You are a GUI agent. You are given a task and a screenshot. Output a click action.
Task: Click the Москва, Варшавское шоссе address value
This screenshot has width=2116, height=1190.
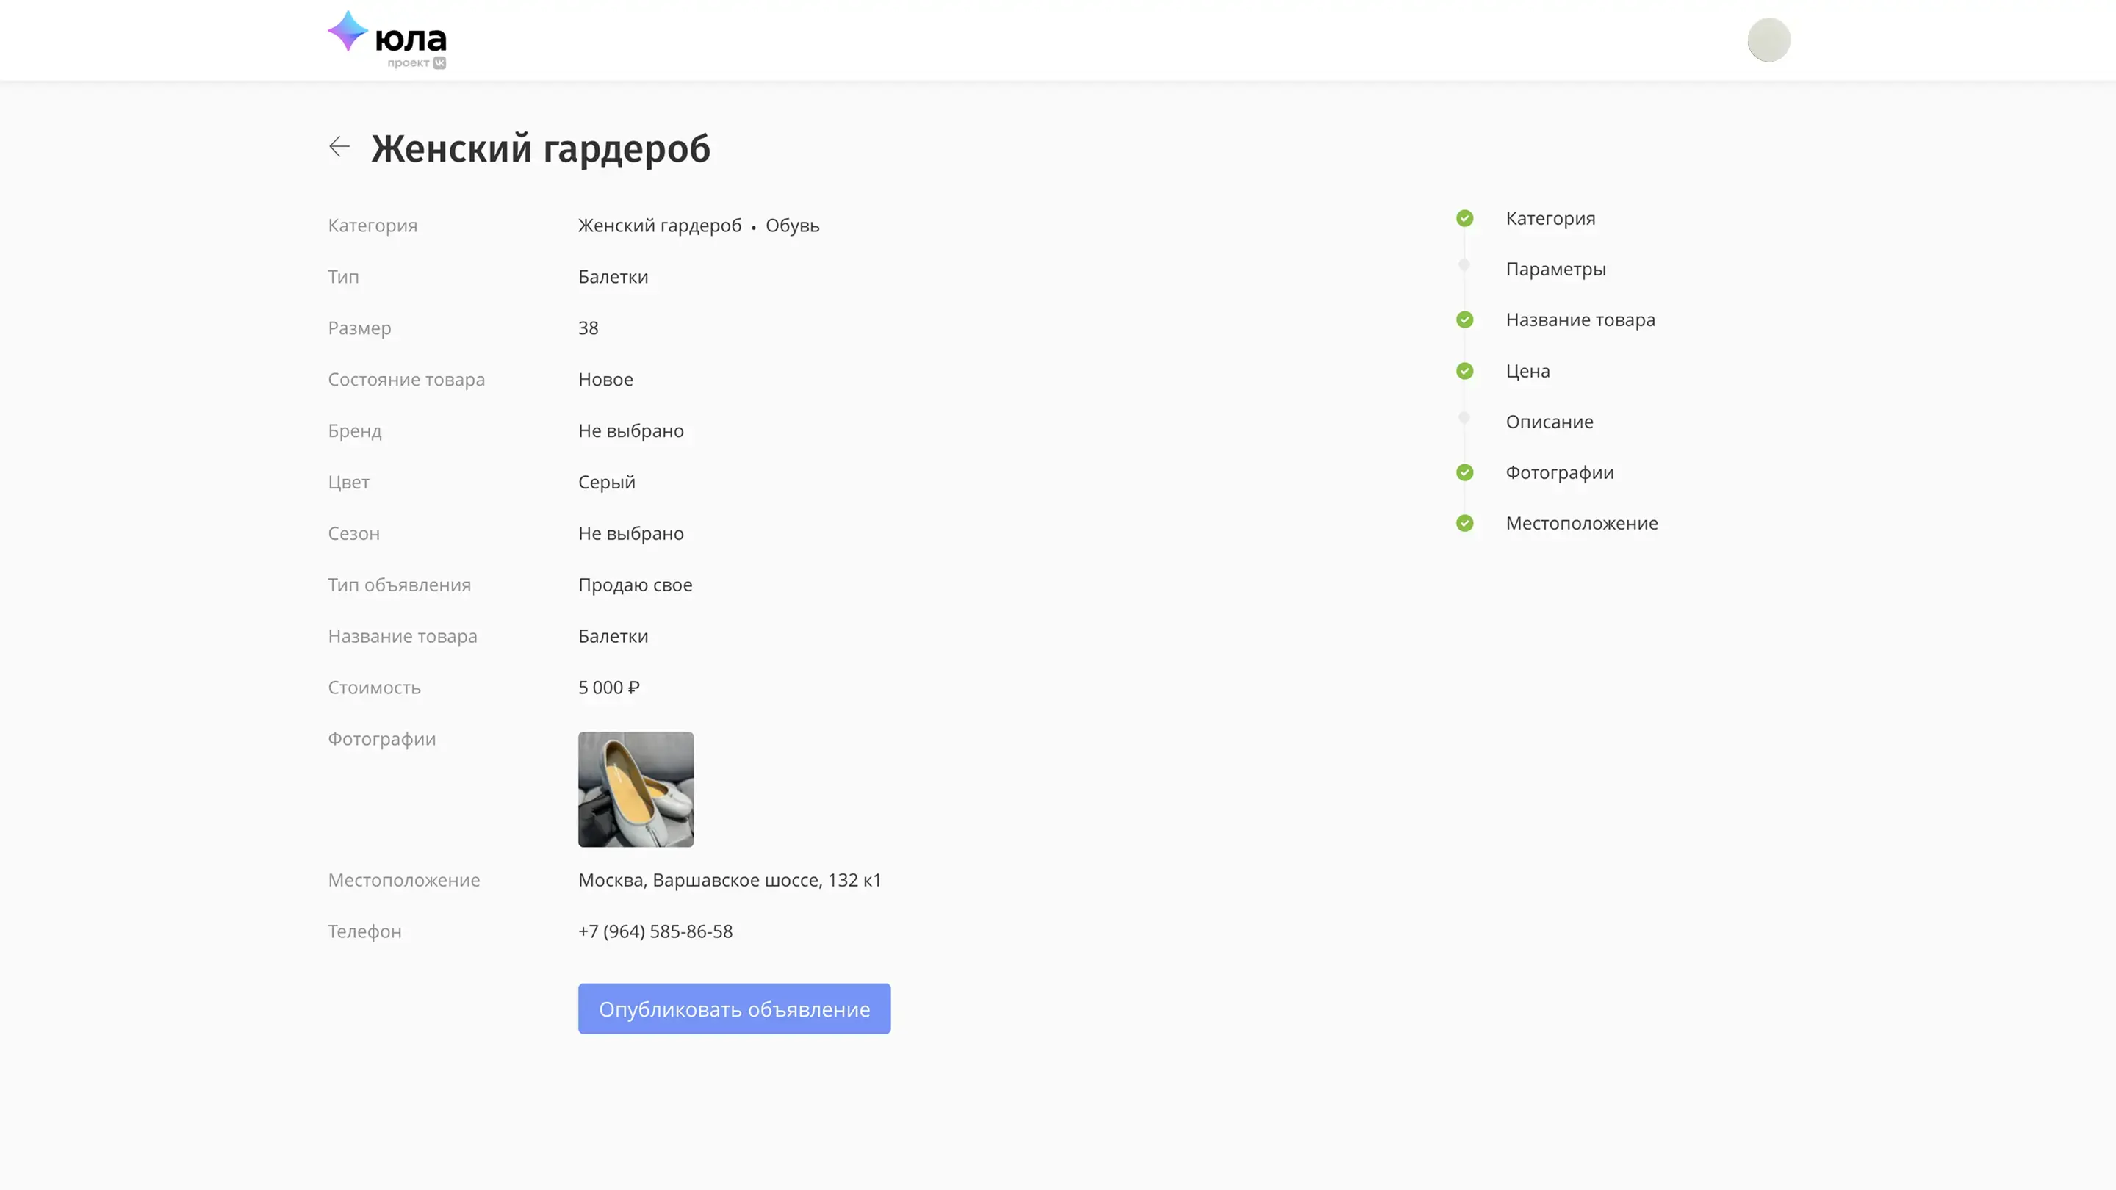pos(730,881)
